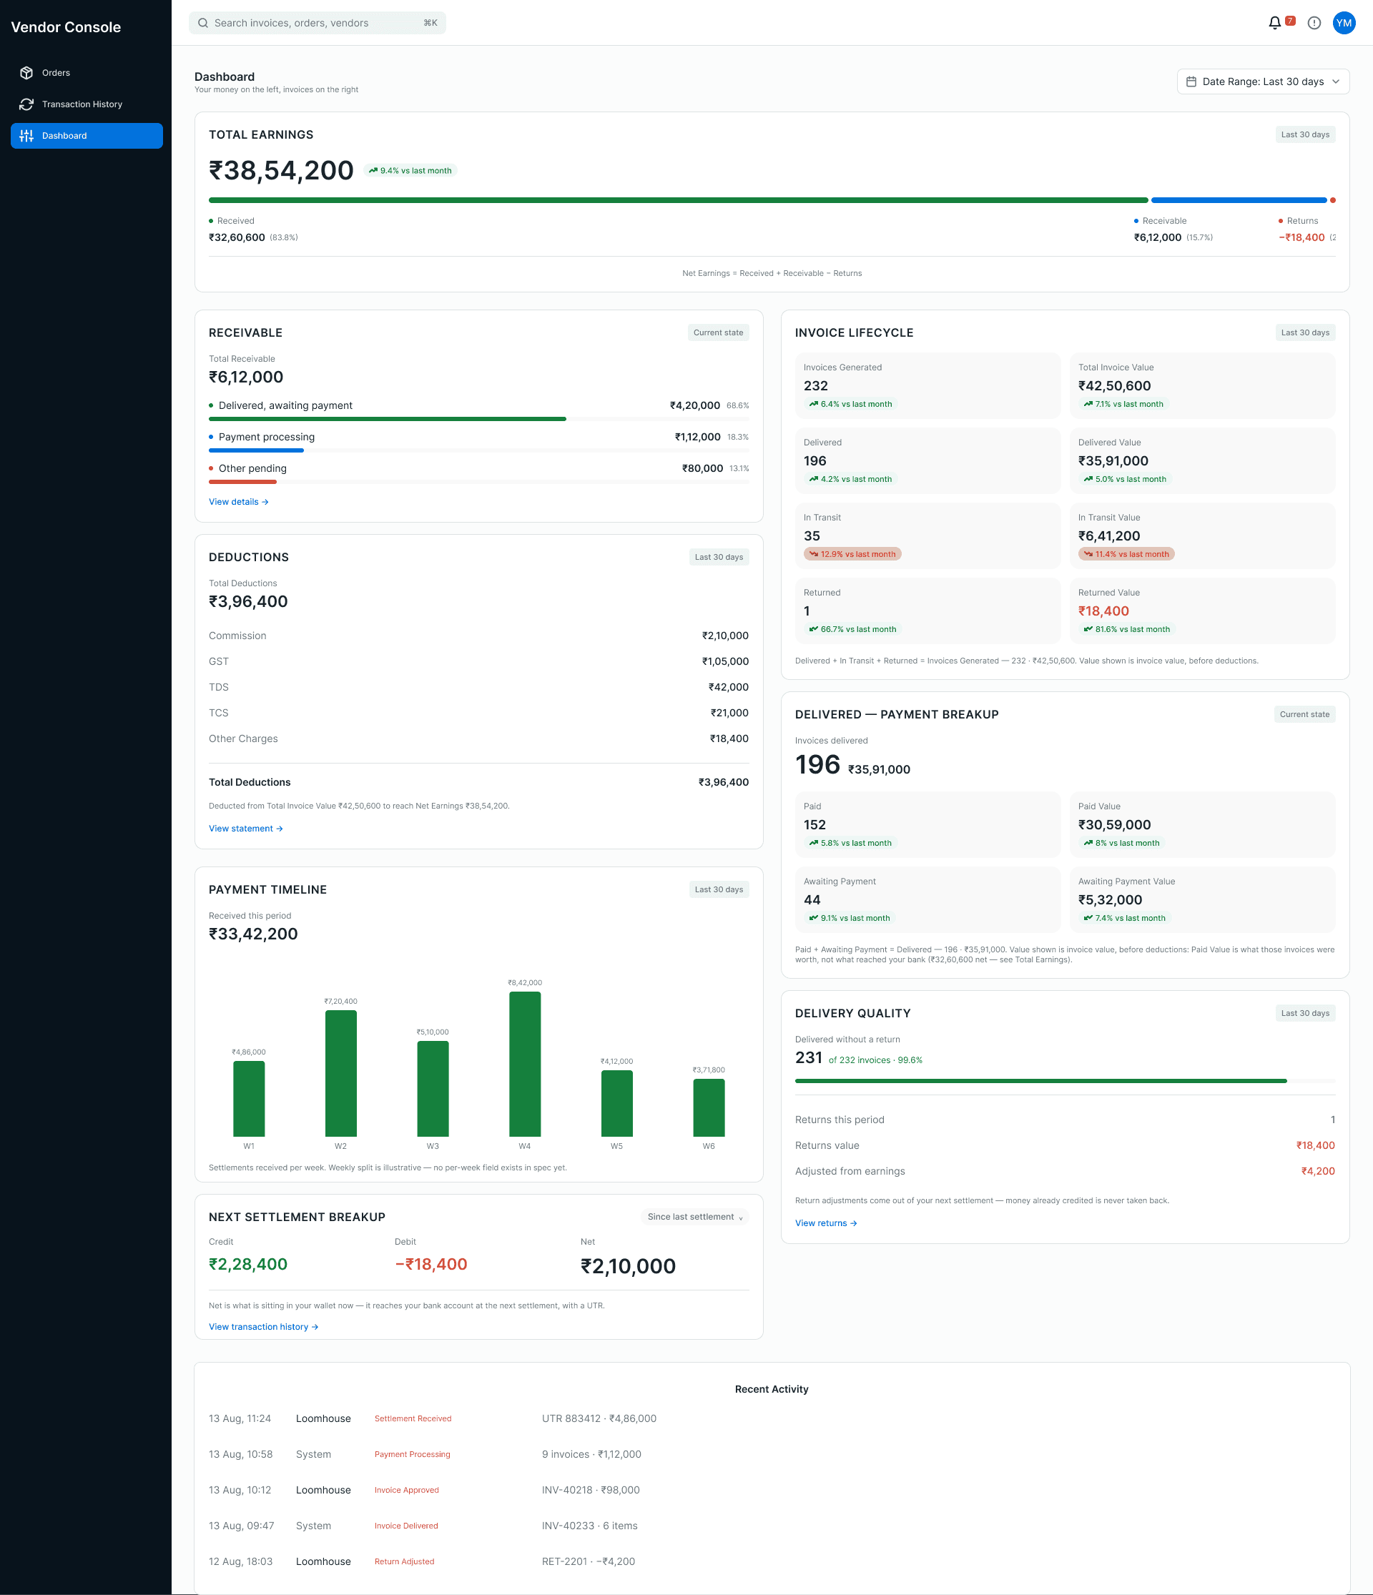Focus the search invoices, orders, vendors field
This screenshot has width=1373, height=1595.
[318, 23]
